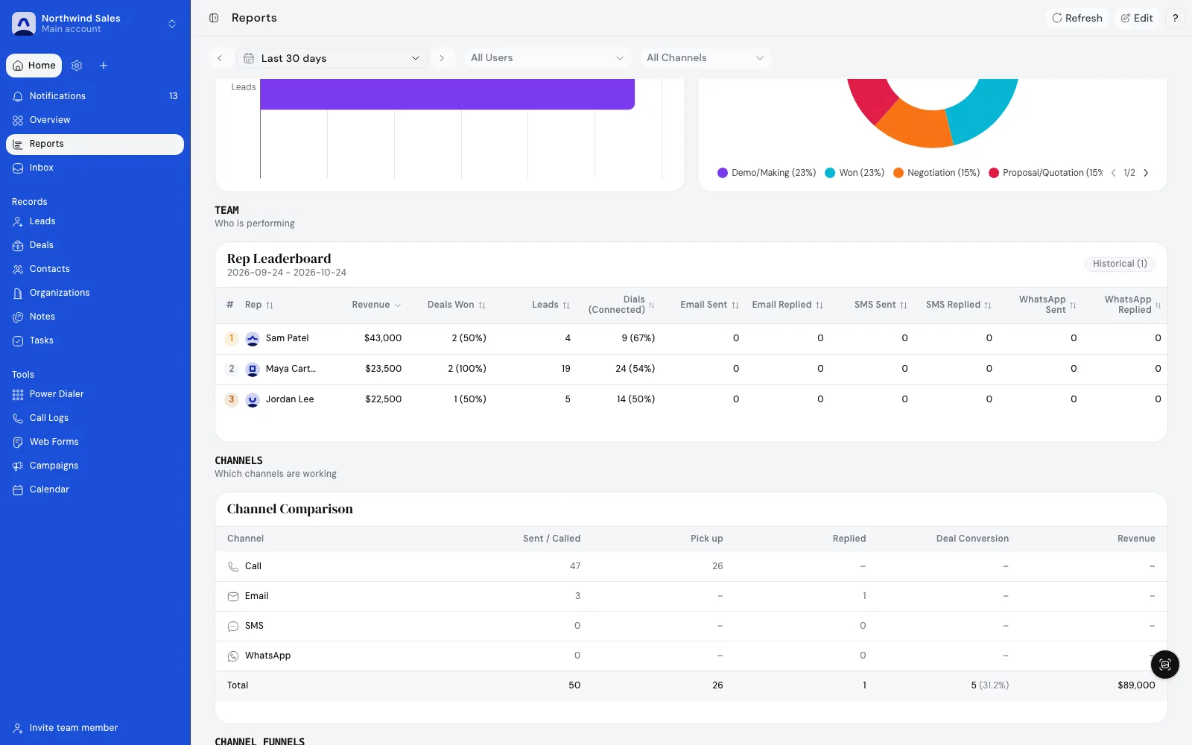Click the Won teal legend swatch

click(830, 173)
